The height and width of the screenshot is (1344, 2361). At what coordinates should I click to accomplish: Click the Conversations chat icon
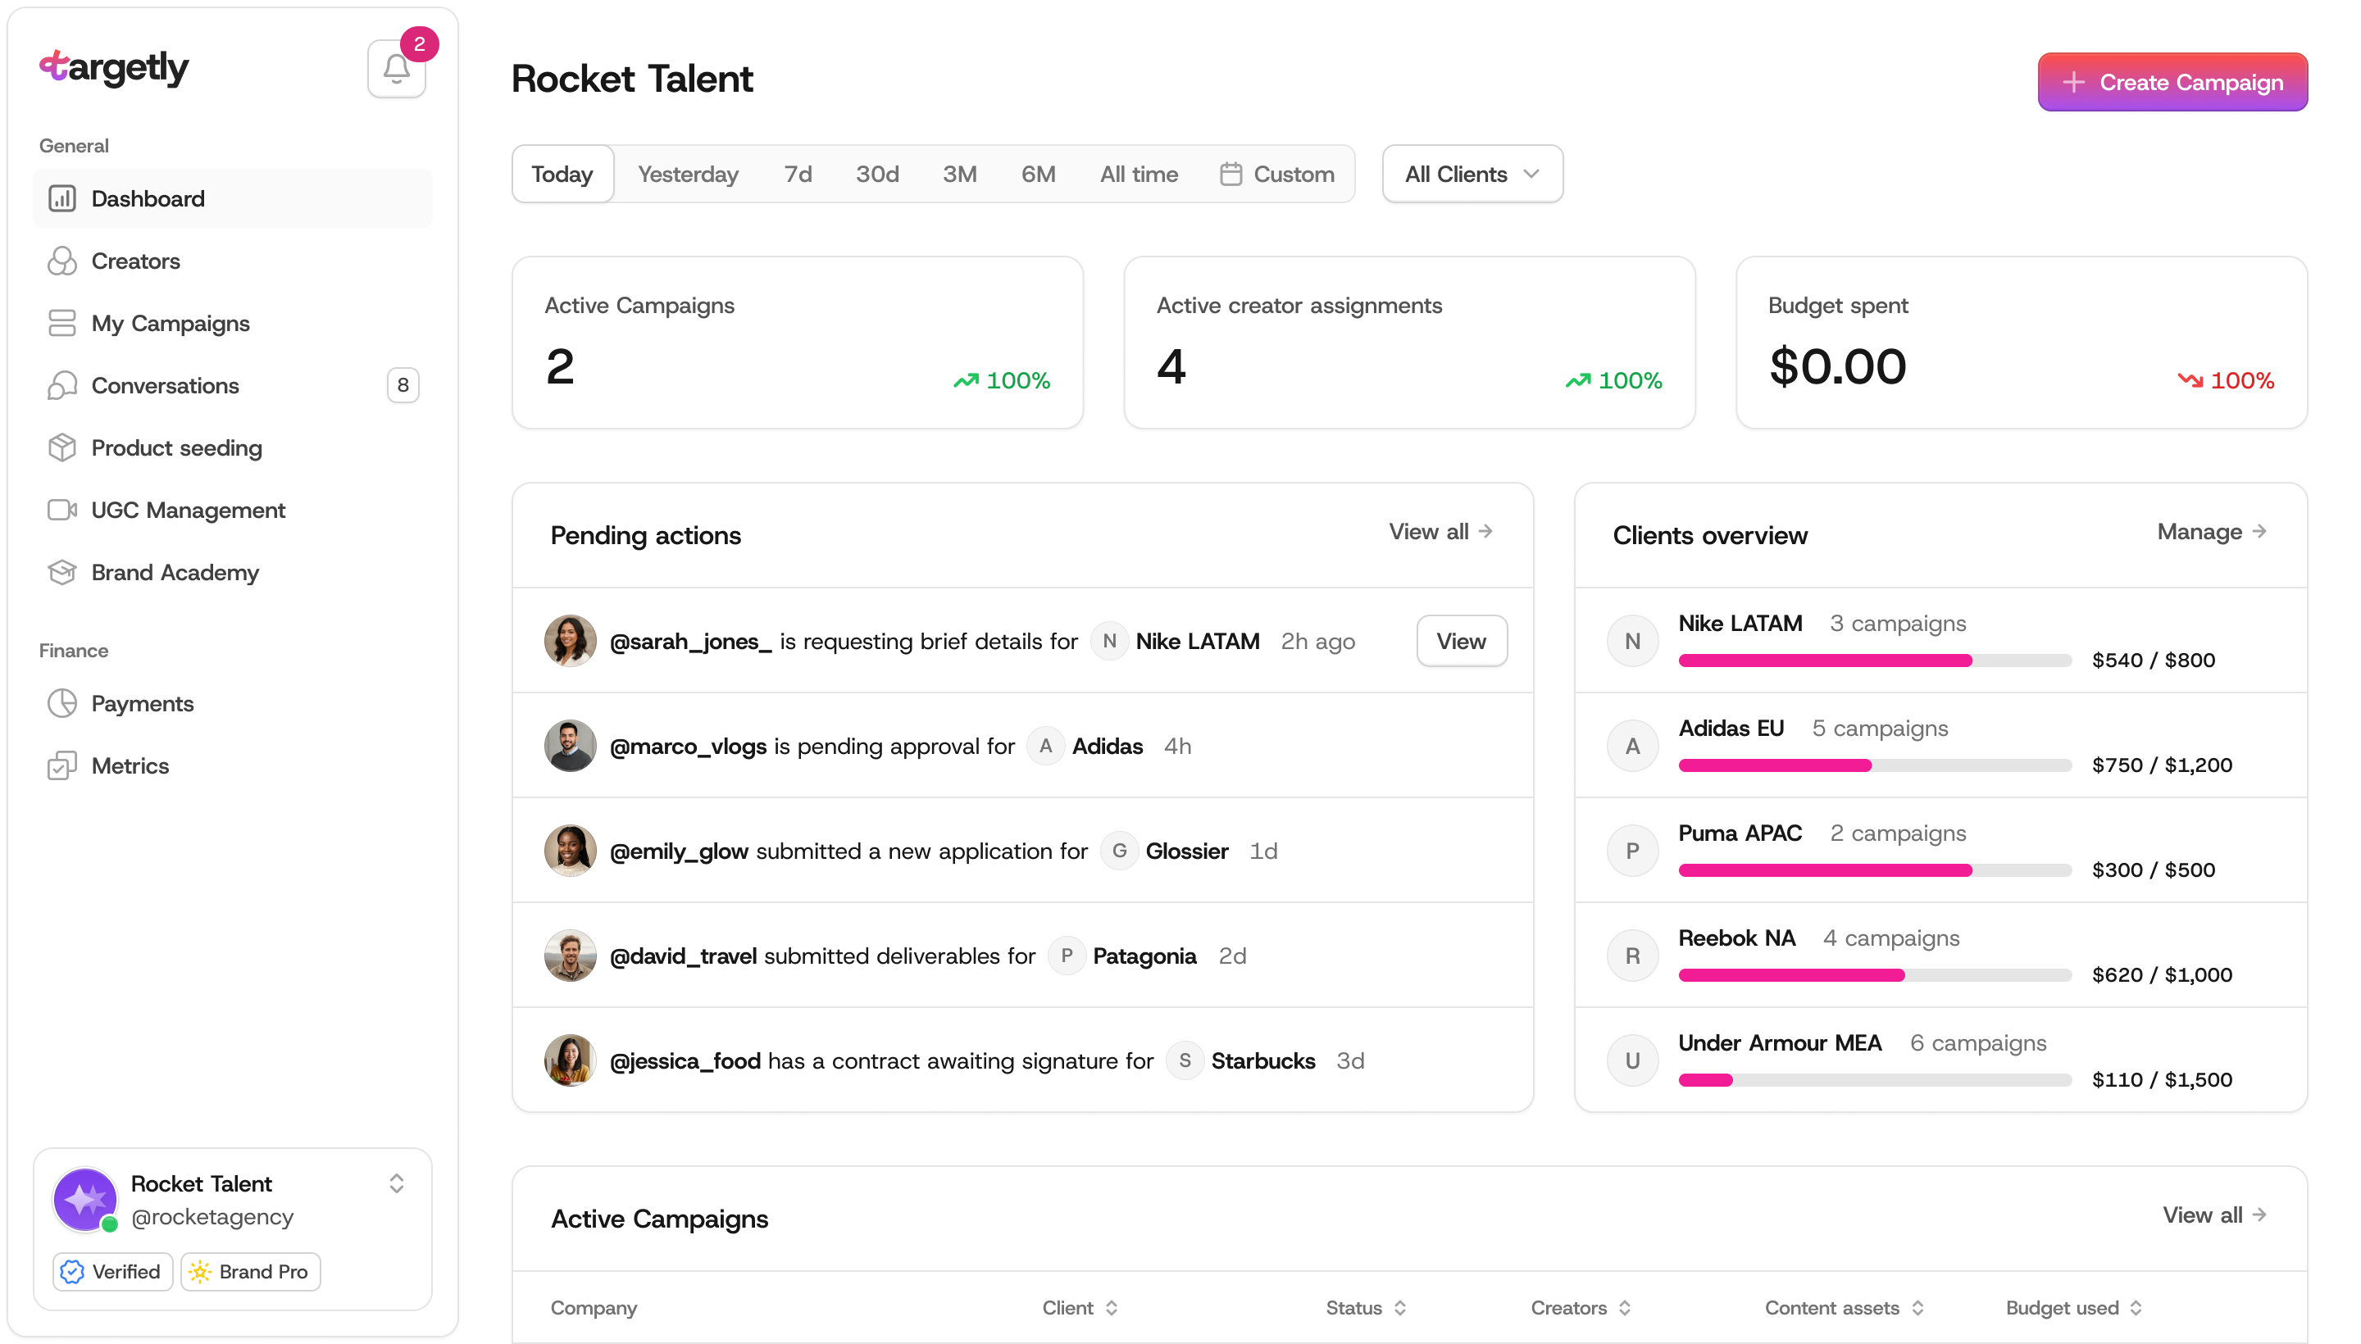pyautogui.click(x=61, y=386)
